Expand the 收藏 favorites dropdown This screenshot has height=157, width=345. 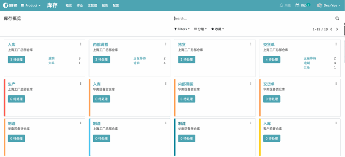(217, 29)
